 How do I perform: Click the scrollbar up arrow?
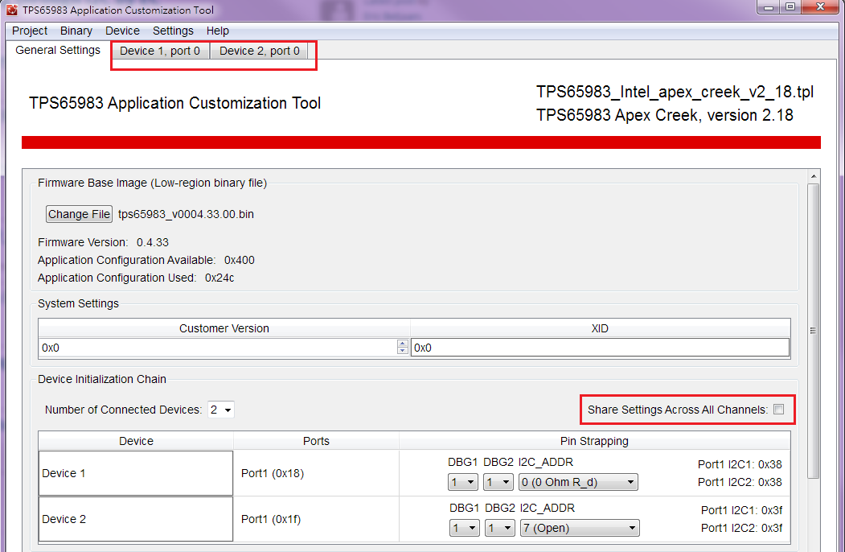pyautogui.click(x=813, y=176)
